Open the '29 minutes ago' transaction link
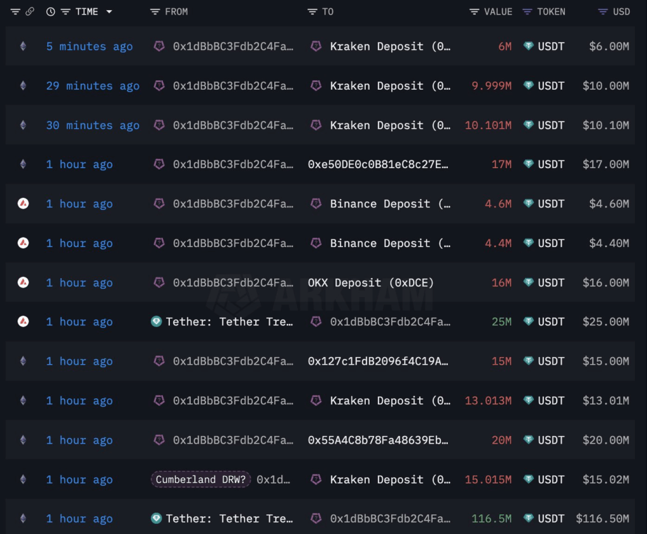Screen dimensions: 647x534 (x=93, y=86)
